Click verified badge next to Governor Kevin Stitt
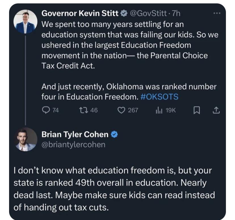The width and height of the screenshot is (235, 220). [124, 13]
